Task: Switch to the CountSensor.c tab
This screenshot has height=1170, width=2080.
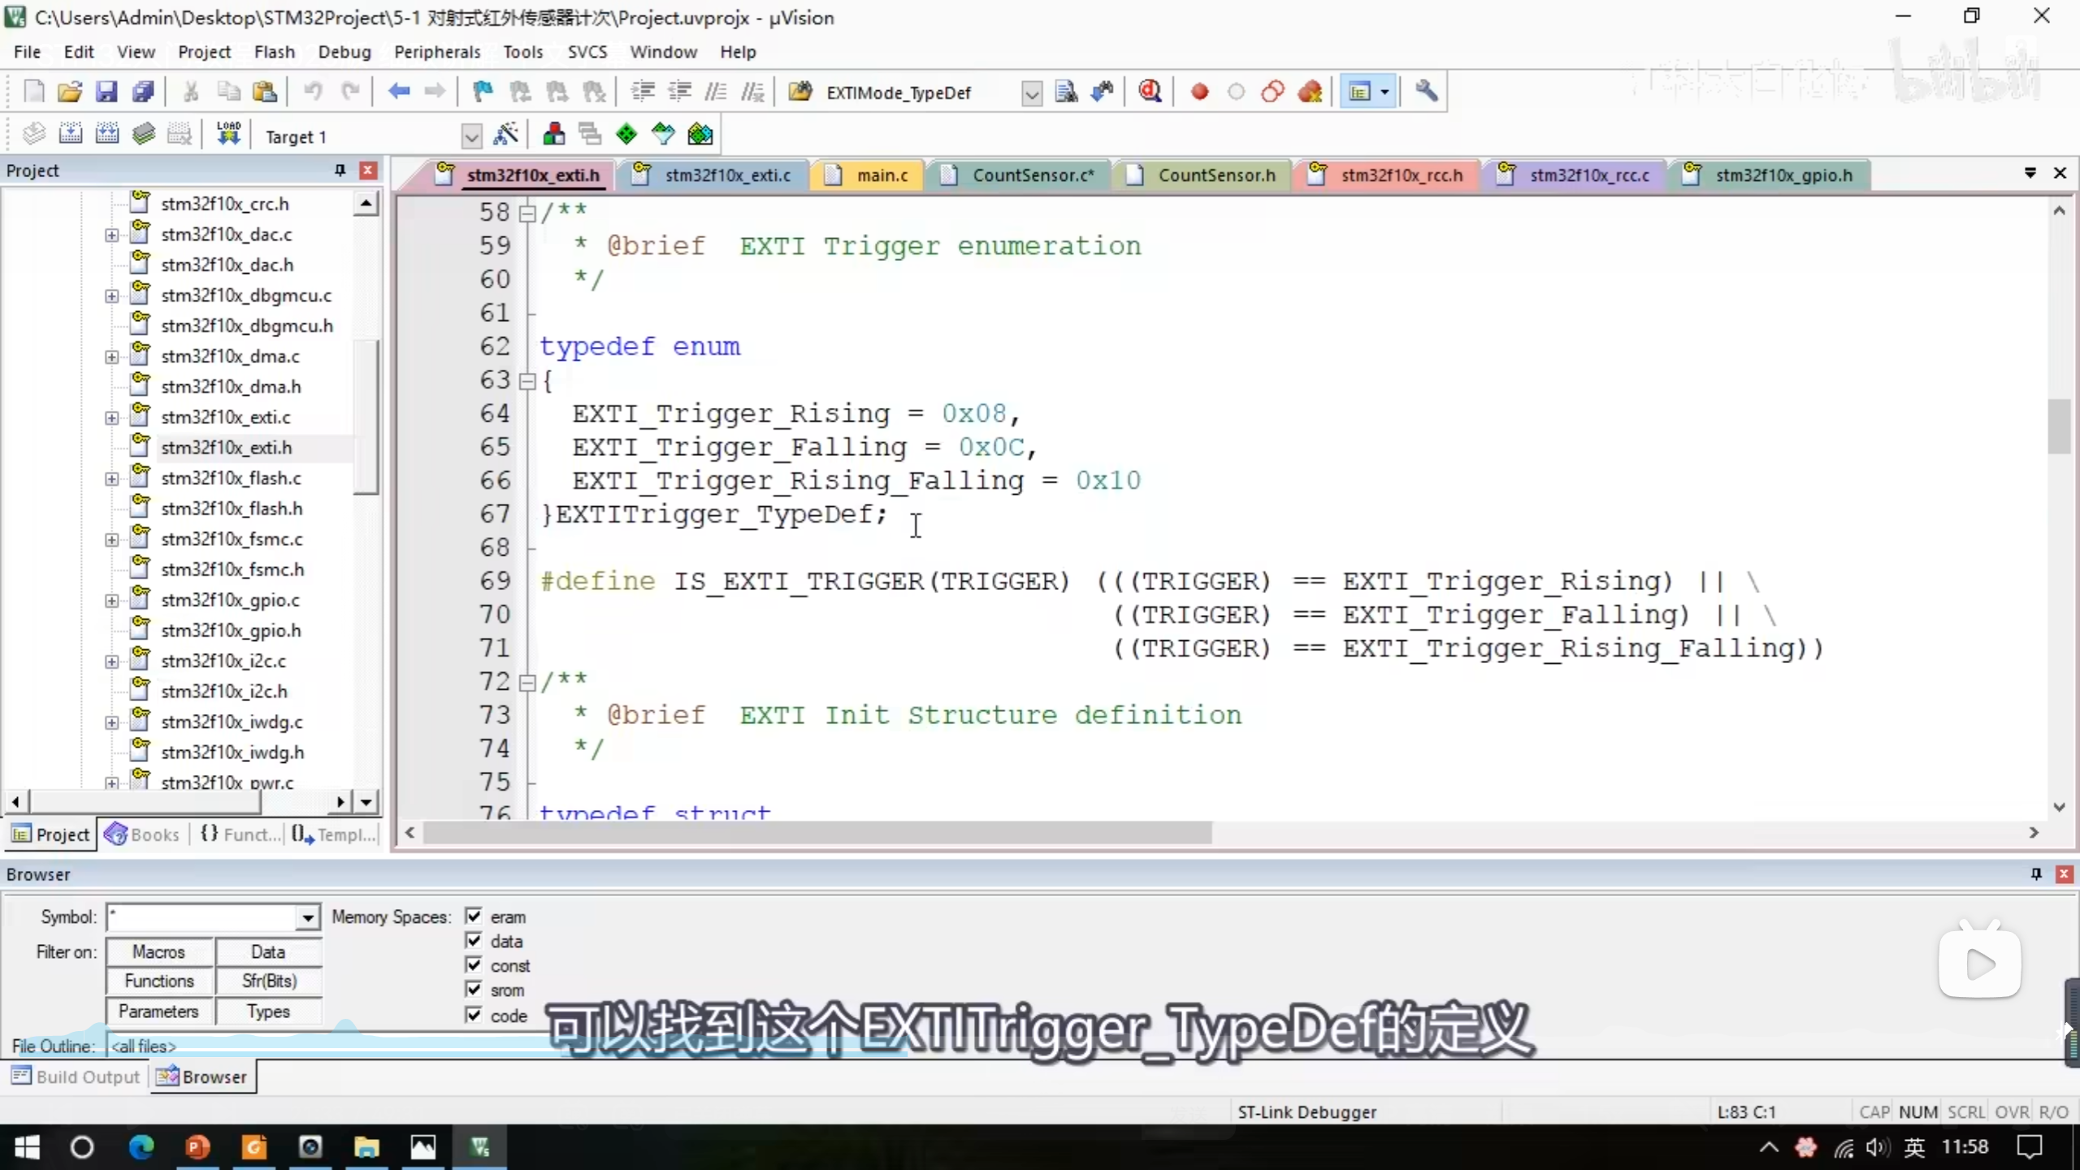Action: pyautogui.click(x=1032, y=175)
